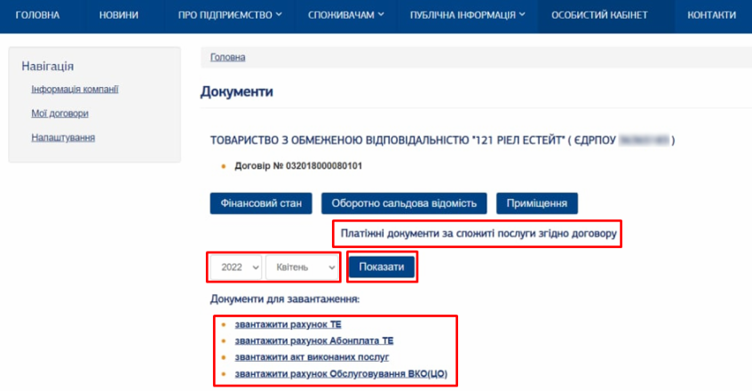Expand the ПУБЛІЧНА ІНФОРМАЦІЯ dropdown menu
The image size is (752, 391).
tap(467, 15)
